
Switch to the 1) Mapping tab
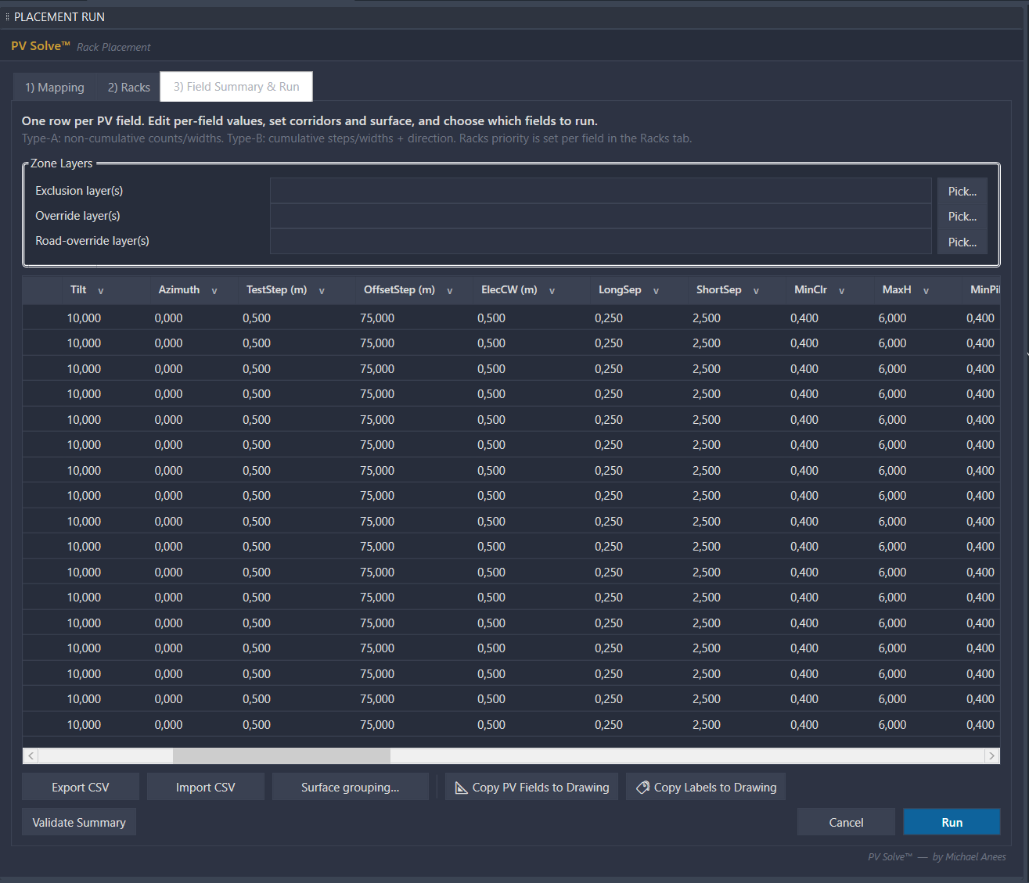pyautogui.click(x=54, y=87)
